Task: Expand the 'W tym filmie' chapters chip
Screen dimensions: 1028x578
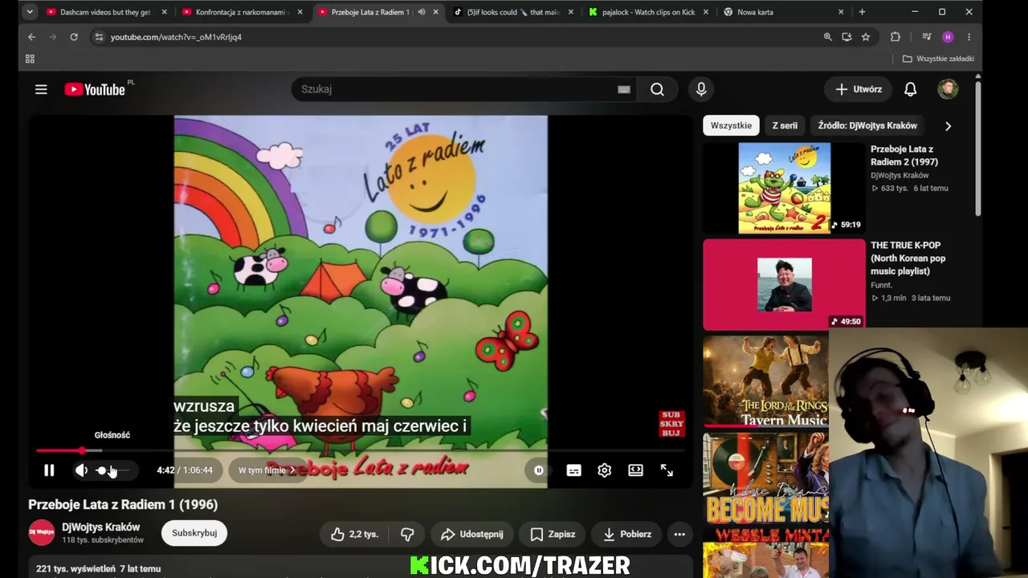Action: click(267, 470)
